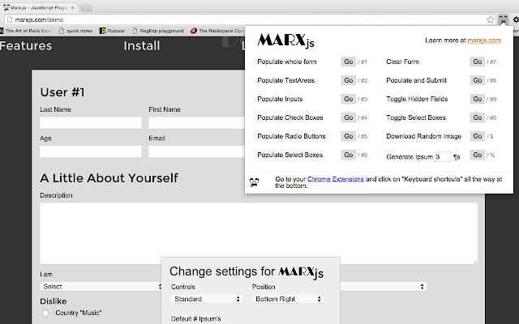Open The Art of Rails Con bookmark
The image size is (519, 324).
tap(25, 31)
